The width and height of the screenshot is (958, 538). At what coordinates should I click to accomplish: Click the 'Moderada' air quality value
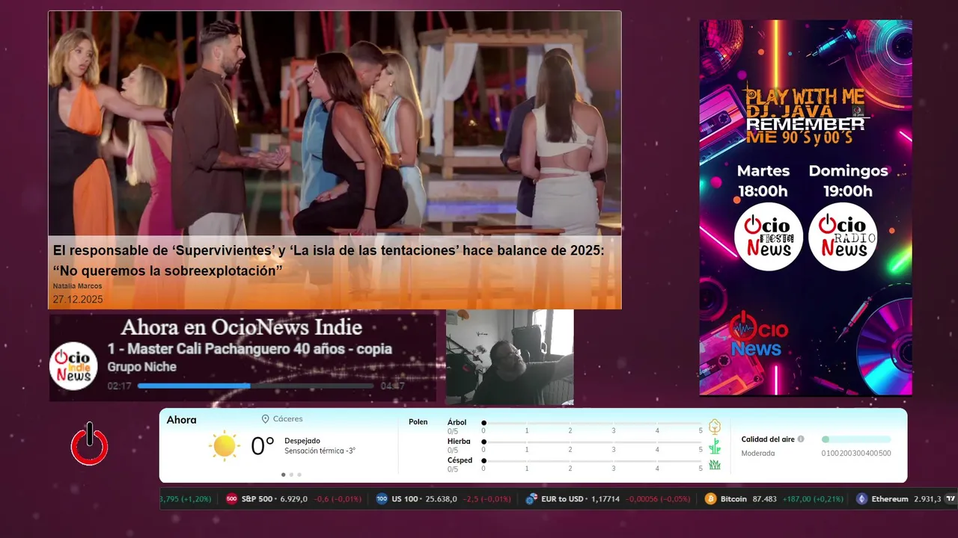(x=757, y=454)
